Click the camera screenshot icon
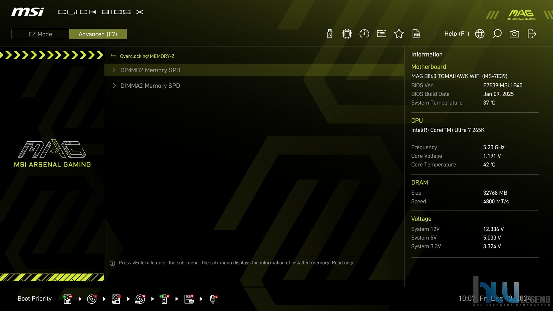This screenshot has width=553, height=311. point(514,34)
